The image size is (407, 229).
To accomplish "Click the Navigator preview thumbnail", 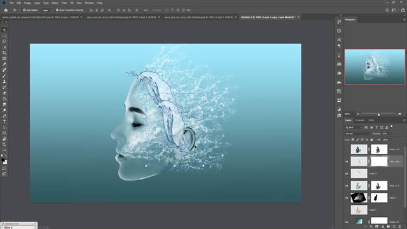I will [375, 67].
